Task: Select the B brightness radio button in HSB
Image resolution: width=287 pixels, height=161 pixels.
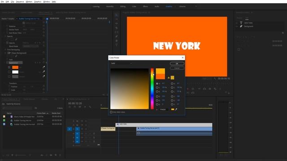Action: [157, 91]
